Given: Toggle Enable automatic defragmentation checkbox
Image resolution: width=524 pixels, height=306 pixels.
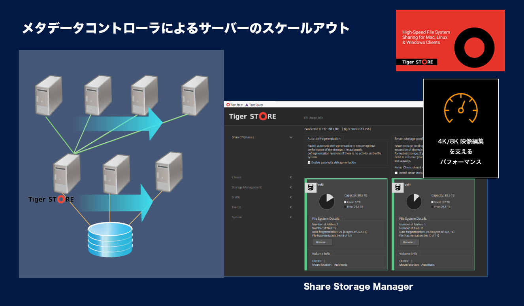Looking at the screenshot, I should tap(309, 162).
